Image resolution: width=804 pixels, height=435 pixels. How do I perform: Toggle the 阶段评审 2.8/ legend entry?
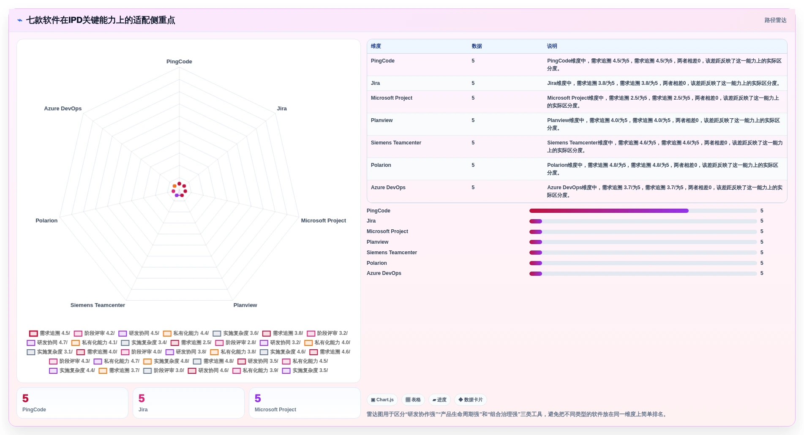[x=236, y=343]
